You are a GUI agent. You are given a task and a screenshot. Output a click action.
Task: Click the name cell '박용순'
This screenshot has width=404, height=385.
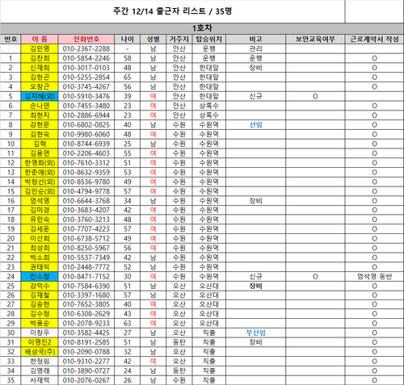(x=40, y=323)
